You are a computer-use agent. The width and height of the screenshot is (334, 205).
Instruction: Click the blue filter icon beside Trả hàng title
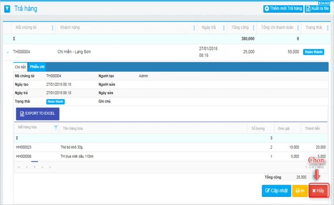click(x=7, y=9)
